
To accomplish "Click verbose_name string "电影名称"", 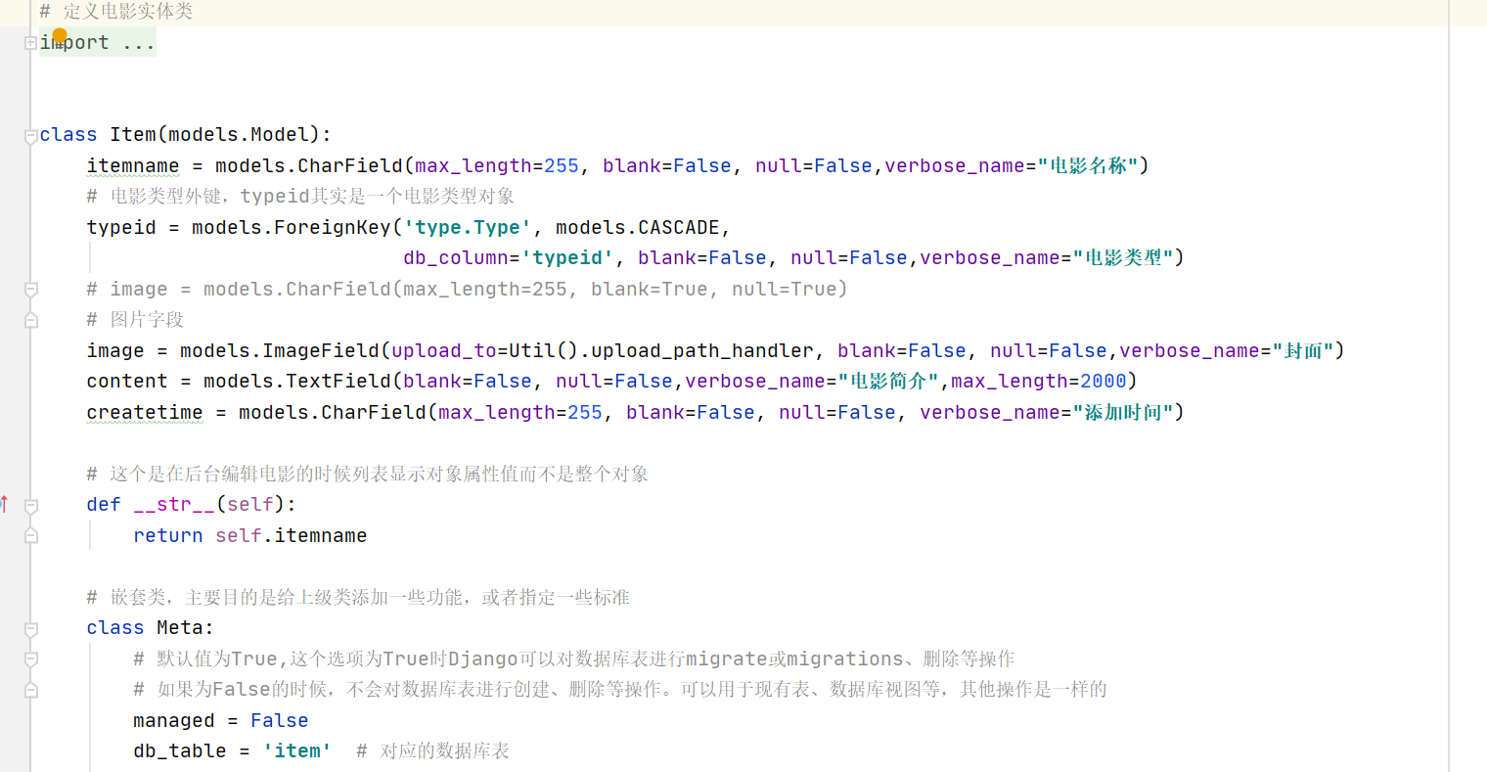I will click(1088, 165).
